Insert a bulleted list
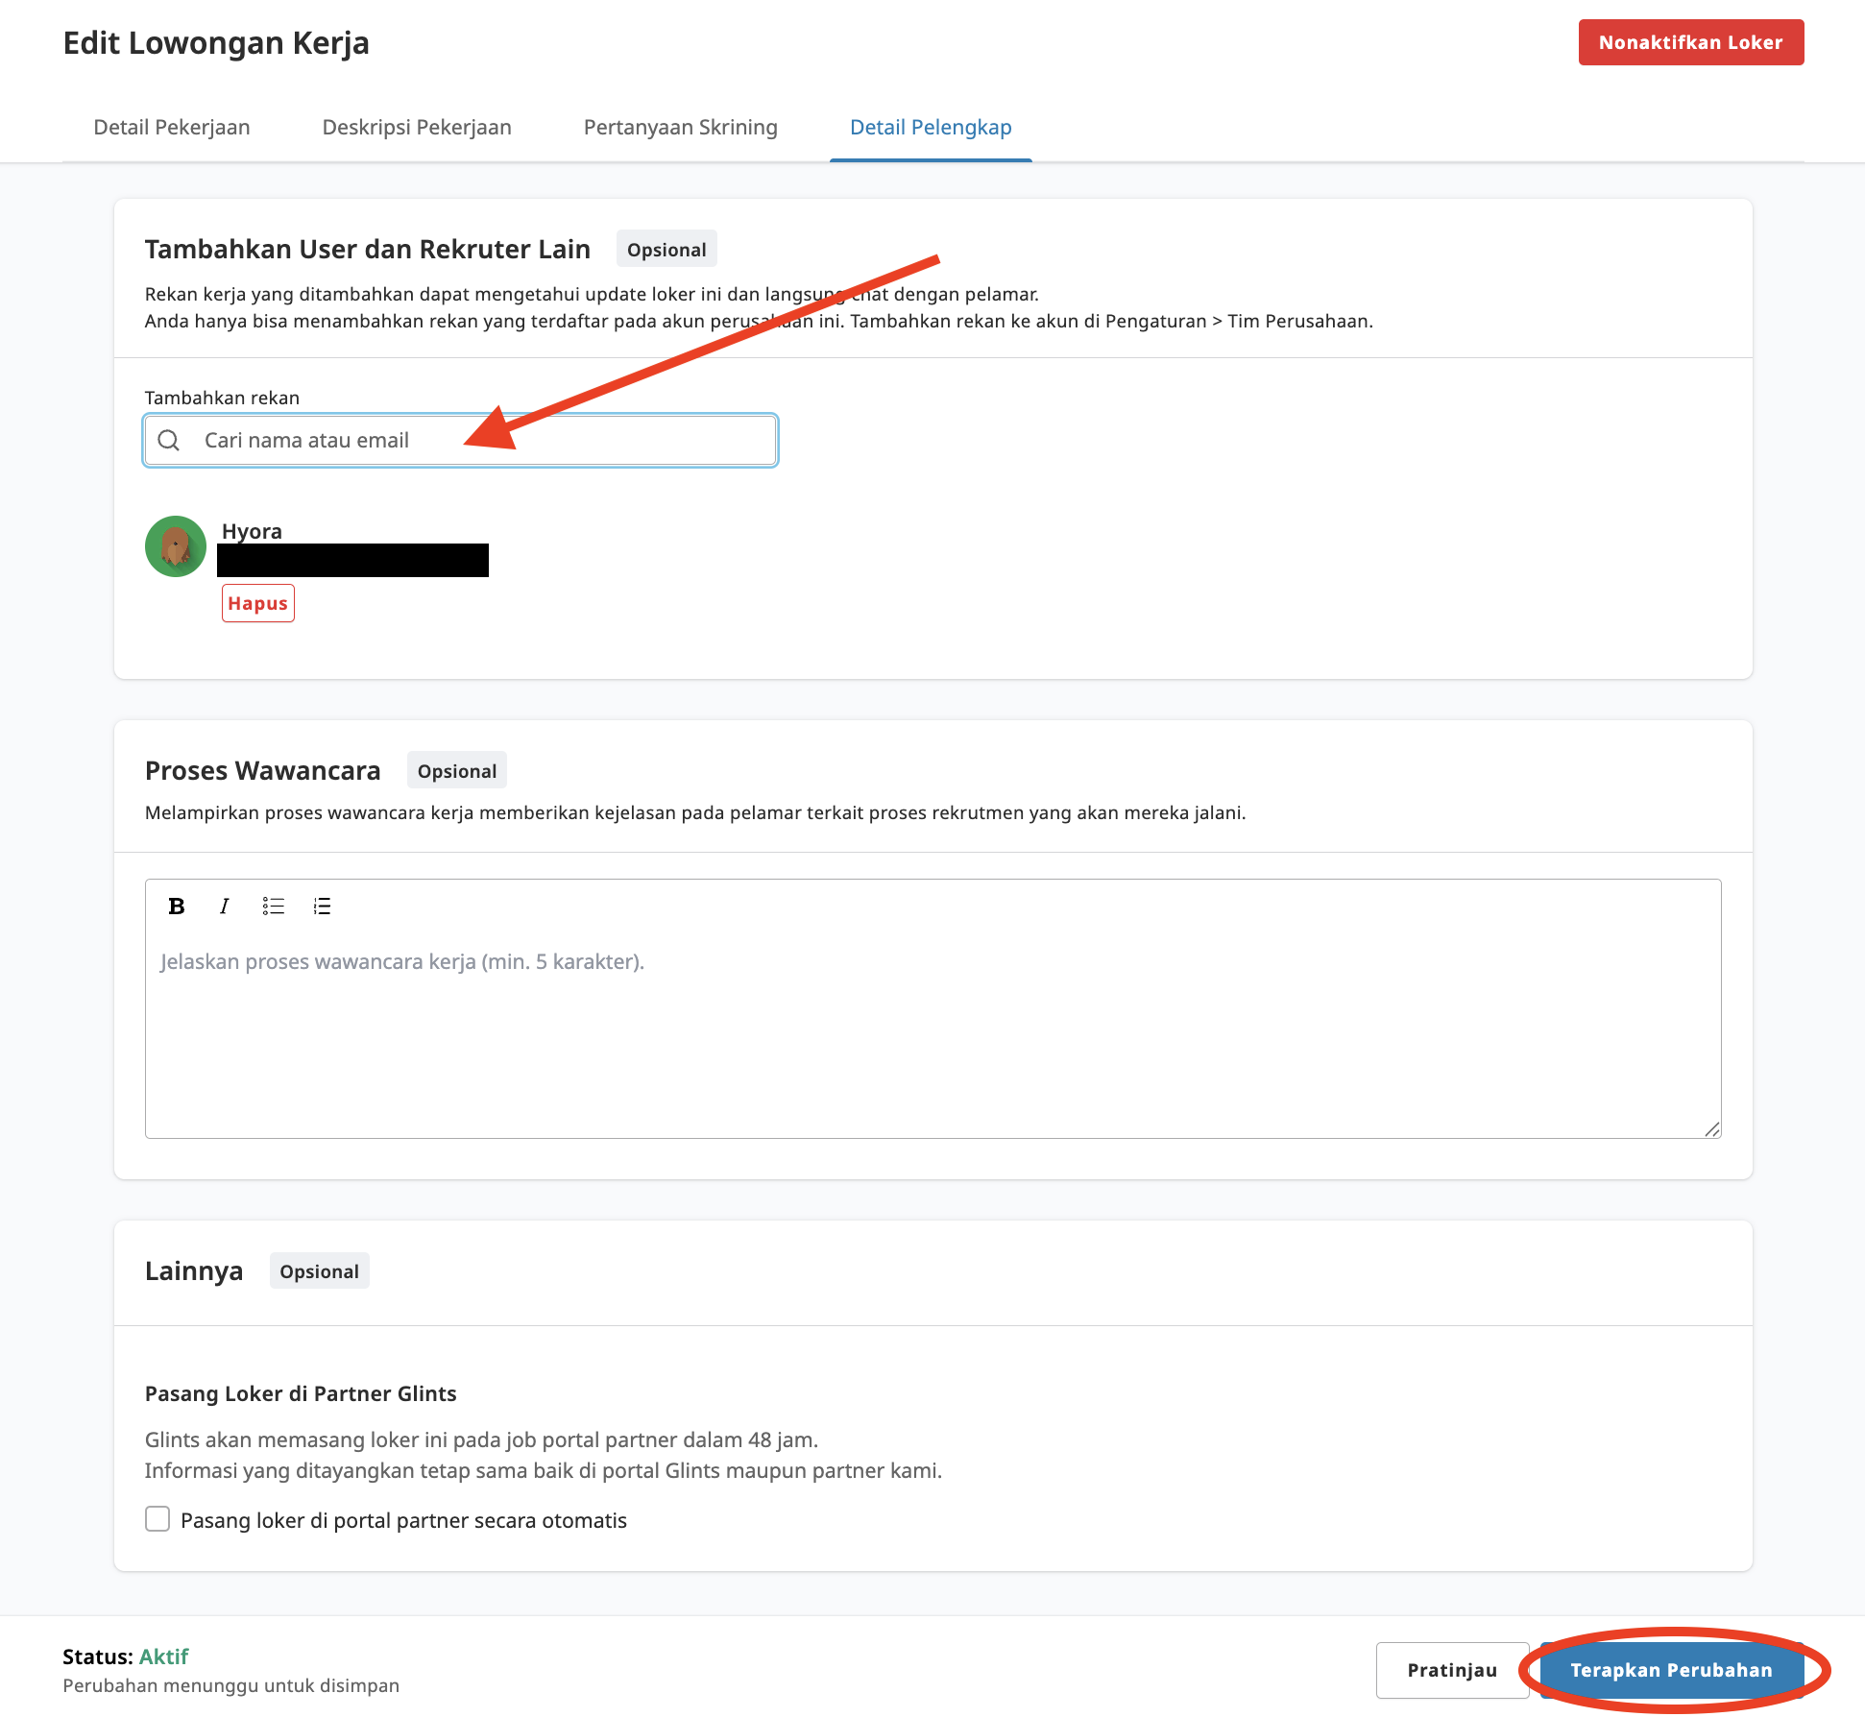Screen dimensions: 1865x1717 pyautogui.click(x=274, y=906)
